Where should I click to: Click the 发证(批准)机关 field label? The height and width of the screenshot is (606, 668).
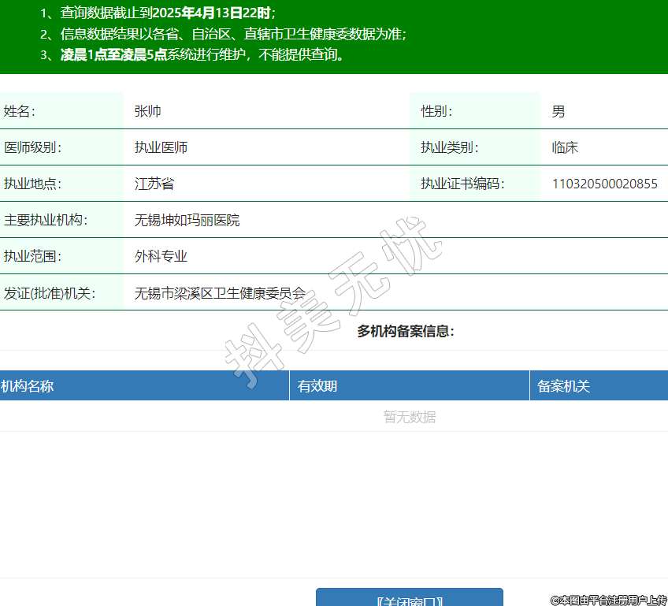[50, 293]
